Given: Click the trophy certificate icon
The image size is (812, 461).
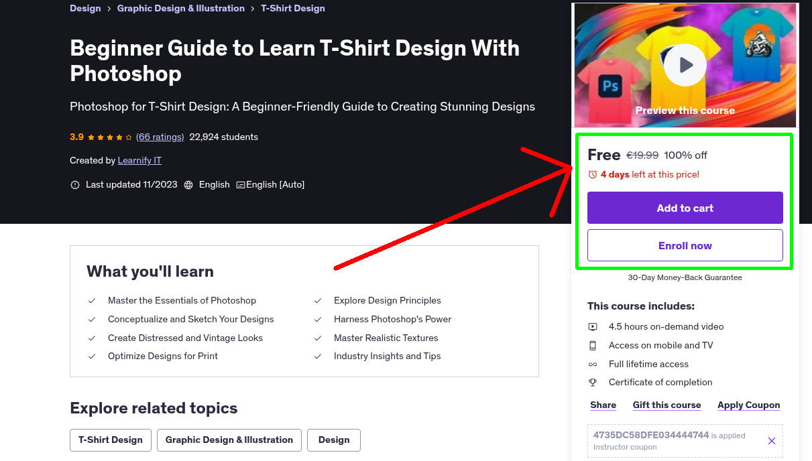Looking at the screenshot, I should point(593,383).
